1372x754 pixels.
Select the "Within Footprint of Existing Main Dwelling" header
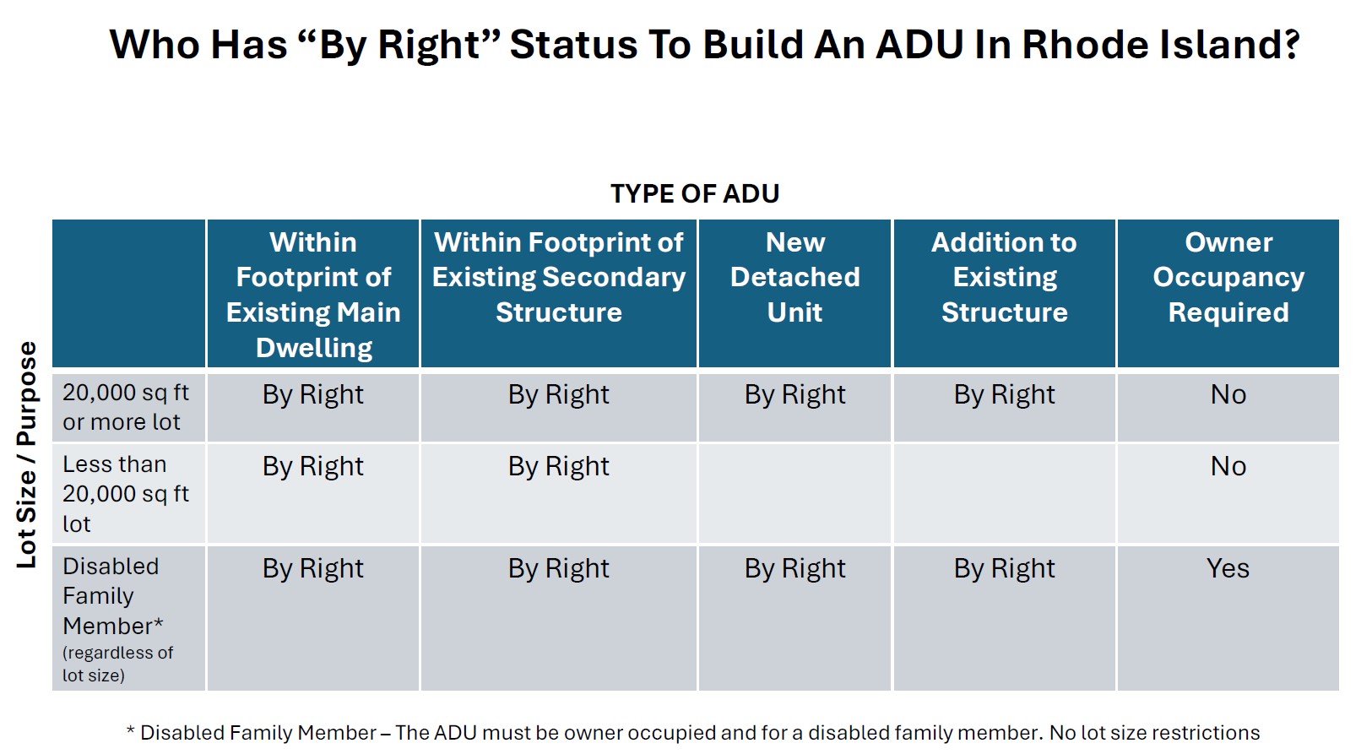(313, 295)
